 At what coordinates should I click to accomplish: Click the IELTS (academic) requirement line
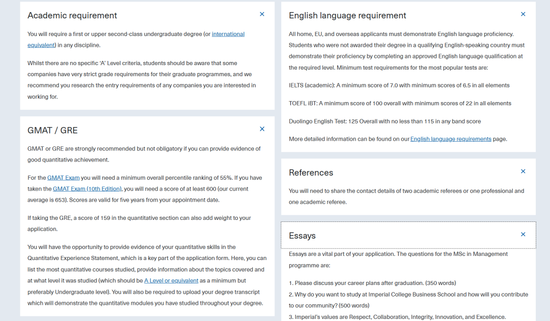coord(399,85)
